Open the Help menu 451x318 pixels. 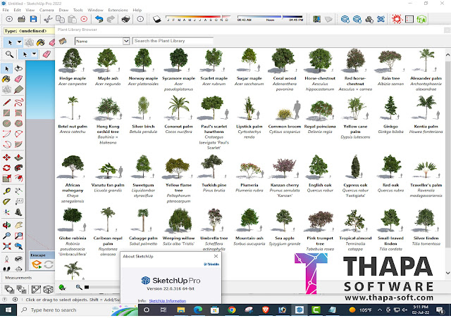[x=137, y=10]
